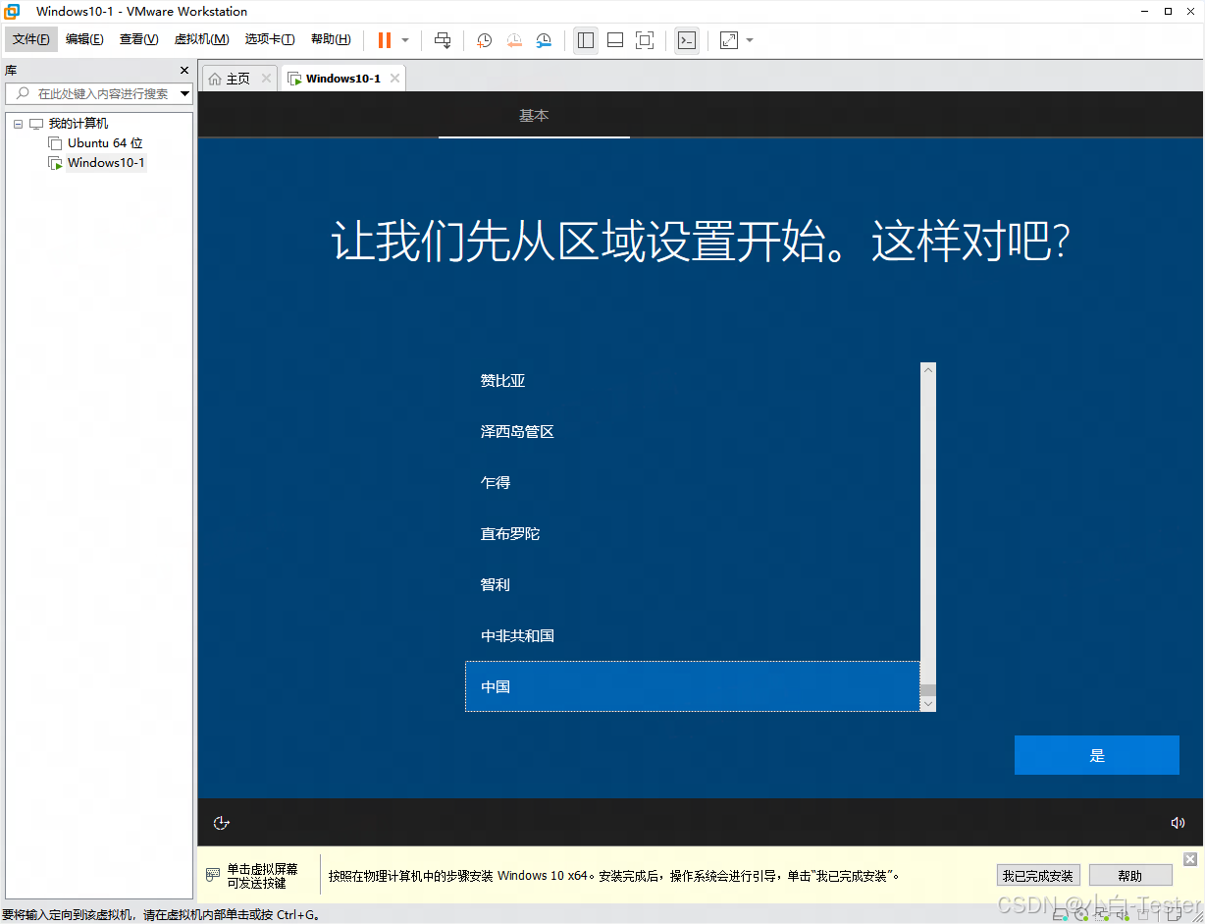The height and width of the screenshot is (924, 1205).
Task: Select Windows10-1 in the library tree
Action: (106, 163)
